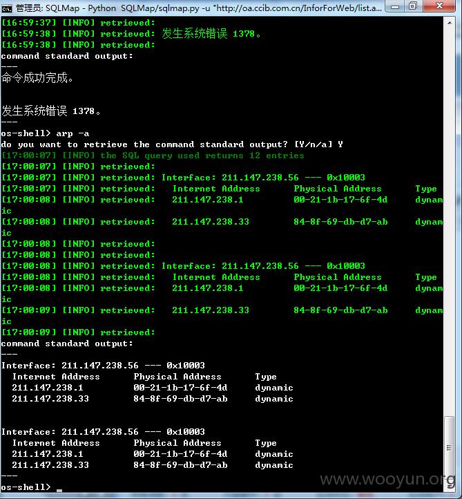Maximize the SQLMap console window
Viewport: 462px width, 499px height.
tap(413, 6)
